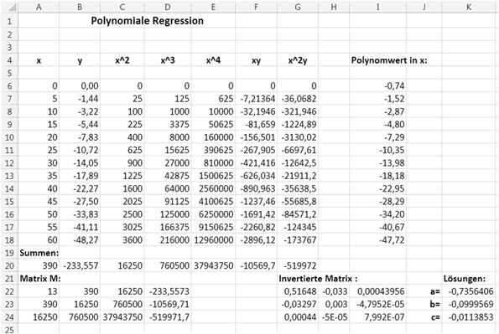Click the y value -48,27 cell
Viewport: 499px width, 334px height.
[80, 240]
